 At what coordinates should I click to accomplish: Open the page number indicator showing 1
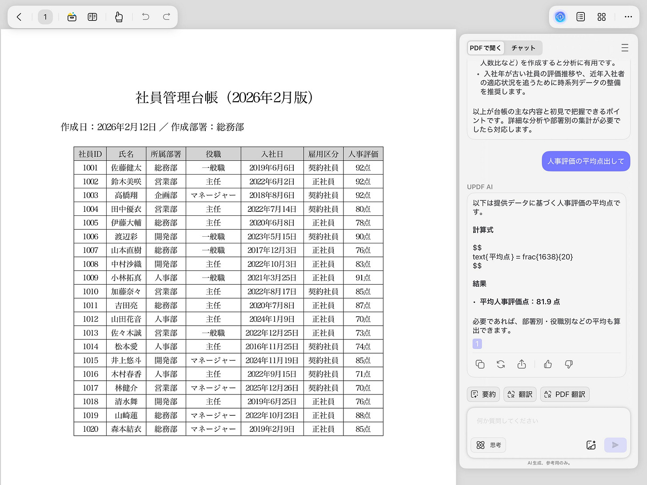click(45, 17)
